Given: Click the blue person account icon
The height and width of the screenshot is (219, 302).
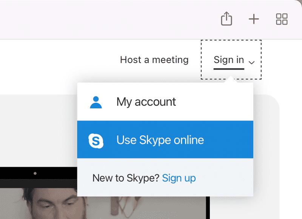Looking at the screenshot, I should 96,102.
